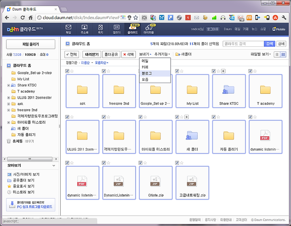Screen dimensions: 291x226
Task: Star the apk folder
Action: tap(72, 71)
